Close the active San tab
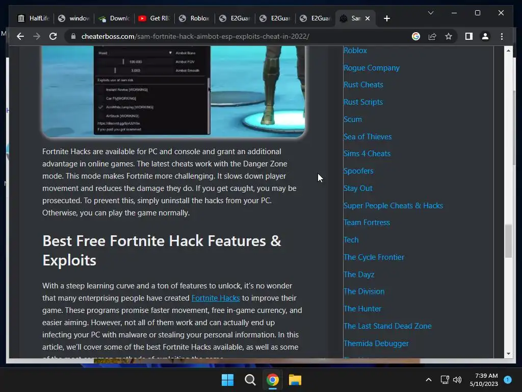Viewport: 522px width, 392px height. tap(368, 18)
